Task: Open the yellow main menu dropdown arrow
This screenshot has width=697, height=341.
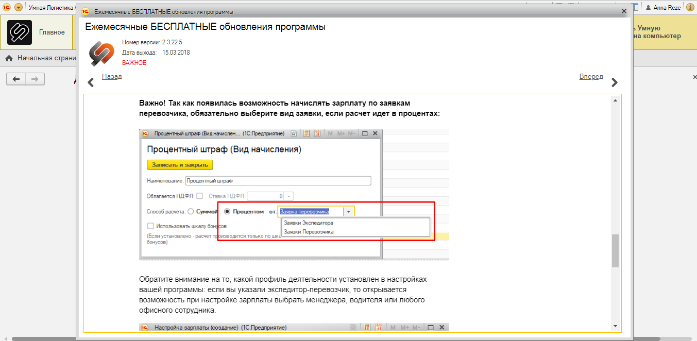Action: point(19,7)
